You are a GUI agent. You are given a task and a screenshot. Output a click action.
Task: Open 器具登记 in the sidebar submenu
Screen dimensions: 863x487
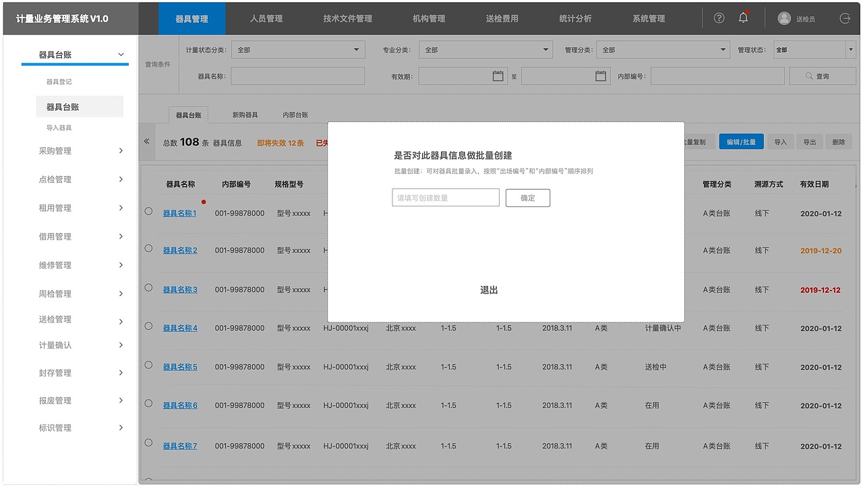point(59,82)
